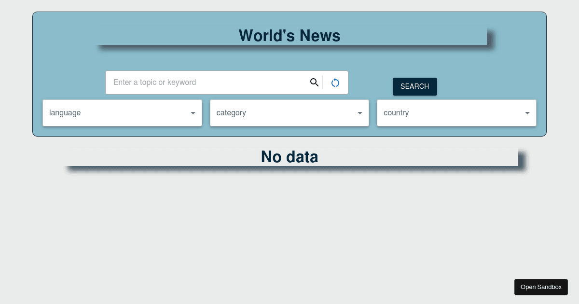Image resolution: width=579 pixels, height=304 pixels.
Task: Open the country dropdown
Action: (456, 113)
